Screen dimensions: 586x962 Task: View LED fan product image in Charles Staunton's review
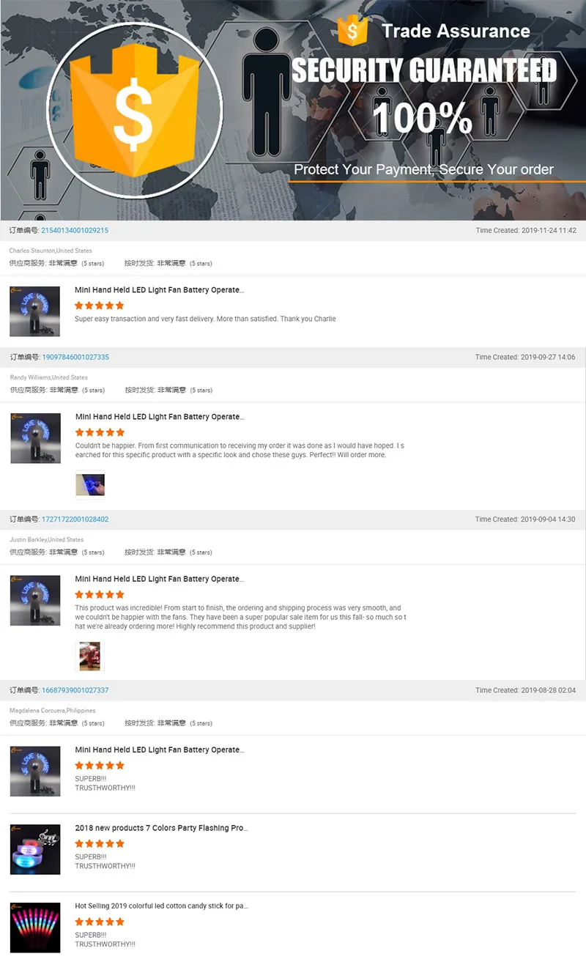[35, 311]
